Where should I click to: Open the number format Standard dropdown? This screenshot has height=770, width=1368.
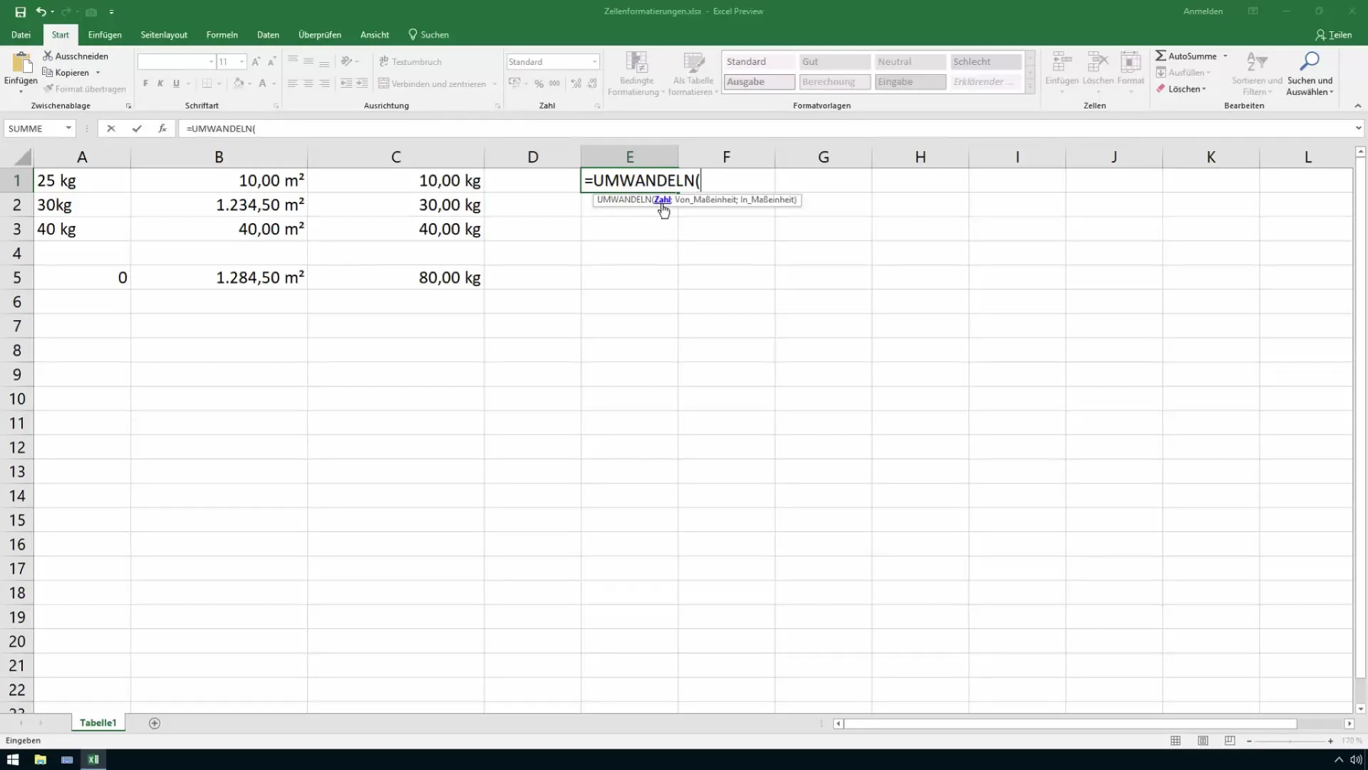coord(594,62)
